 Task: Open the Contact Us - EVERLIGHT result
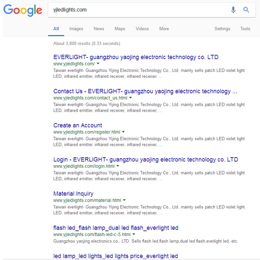[145, 91]
